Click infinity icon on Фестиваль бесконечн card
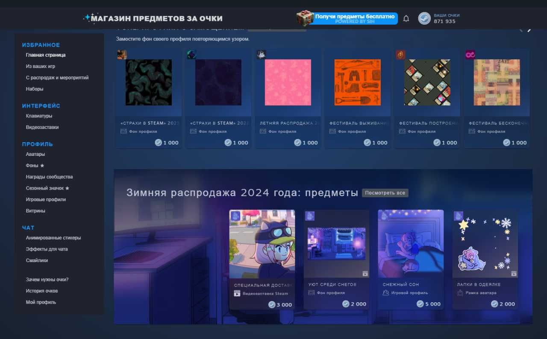The image size is (547, 339). point(470,55)
